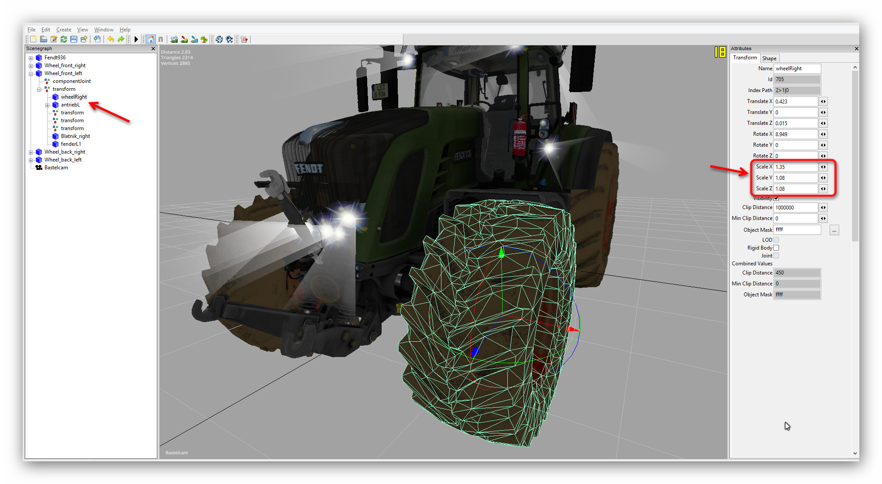Open the Create menu
Screen dimensions: 882x484
click(64, 30)
